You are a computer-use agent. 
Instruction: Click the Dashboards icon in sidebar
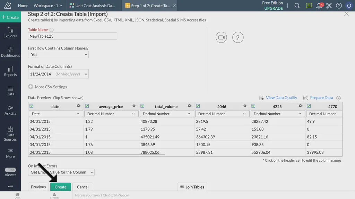(10, 52)
